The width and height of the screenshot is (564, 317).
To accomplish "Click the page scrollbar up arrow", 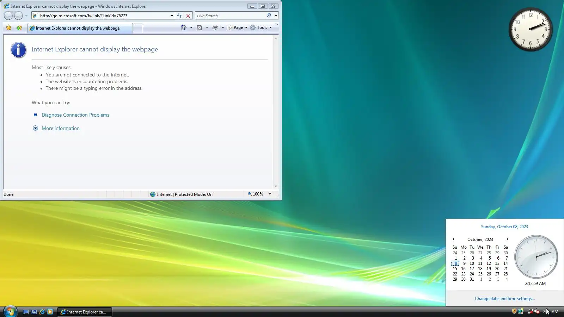I will [x=276, y=38].
